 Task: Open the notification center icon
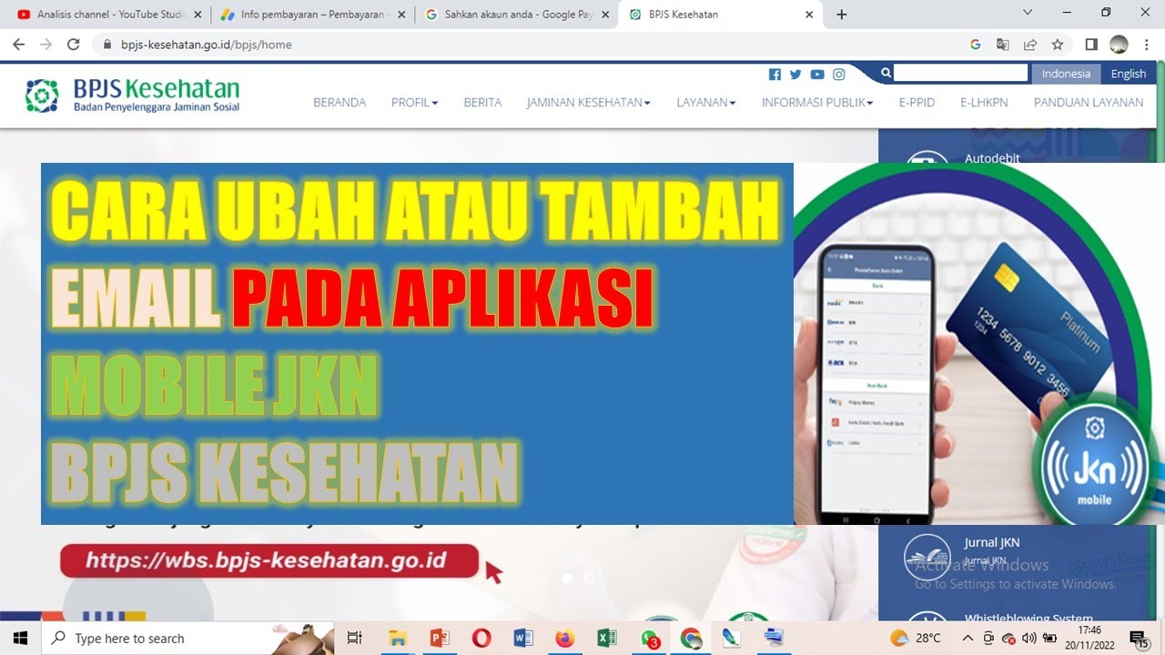coord(1138,639)
